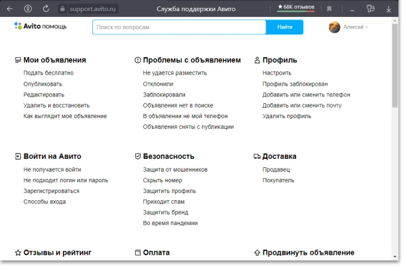Open the Войти на Авито heading
Viewport: 405px width, 267px height.
(x=53, y=157)
